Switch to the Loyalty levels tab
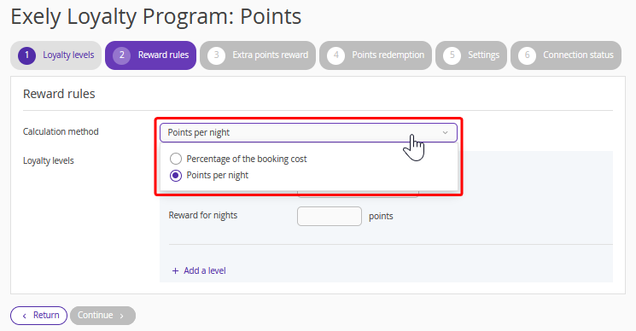This screenshot has width=636, height=331. pos(56,55)
